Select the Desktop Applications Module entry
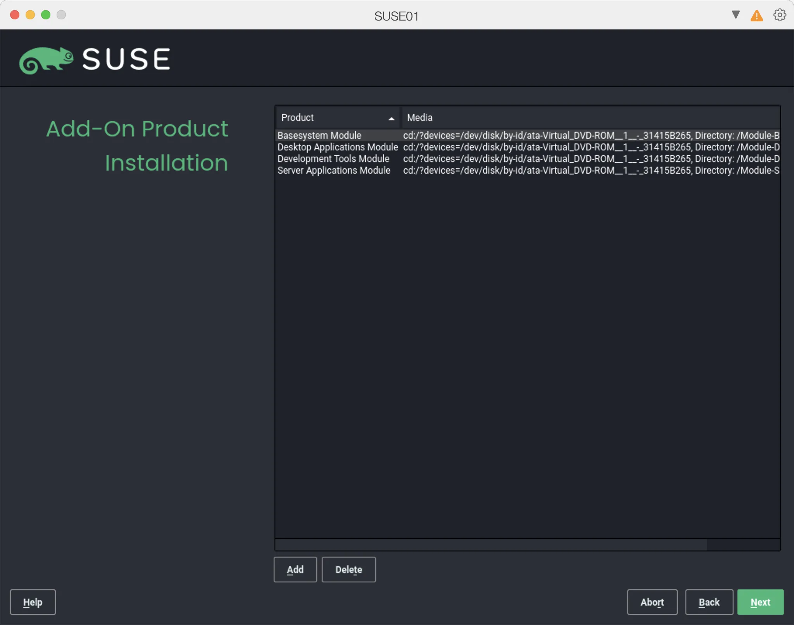Screen dimensions: 794x625 click(x=337, y=147)
